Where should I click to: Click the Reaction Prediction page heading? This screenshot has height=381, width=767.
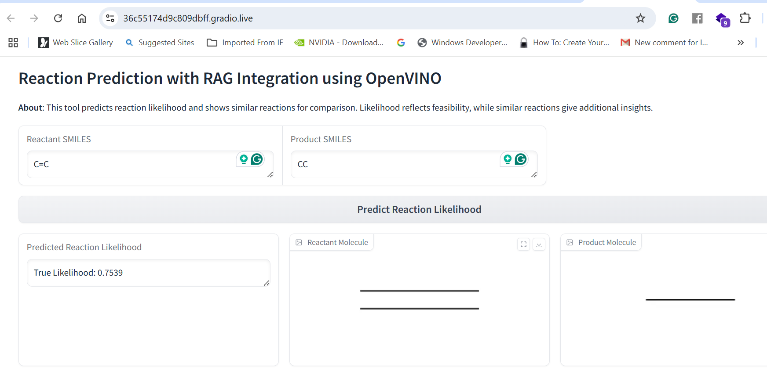[230, 79]
